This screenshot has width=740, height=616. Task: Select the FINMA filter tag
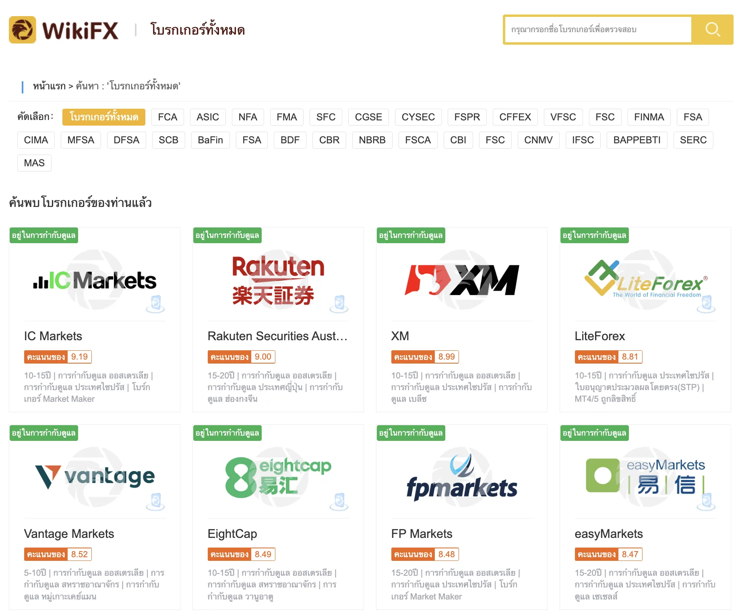click(x=649, y=117)
